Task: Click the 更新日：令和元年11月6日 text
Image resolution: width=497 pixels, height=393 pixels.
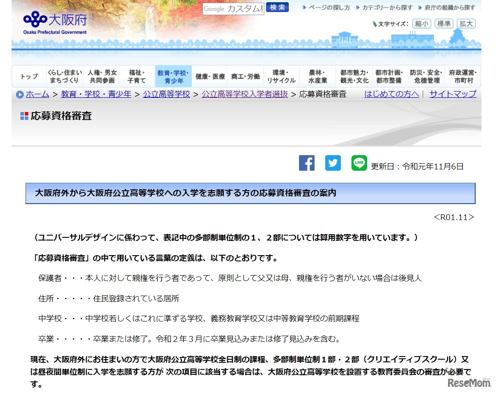Action: pyautogui.click(x=417, y=166)
